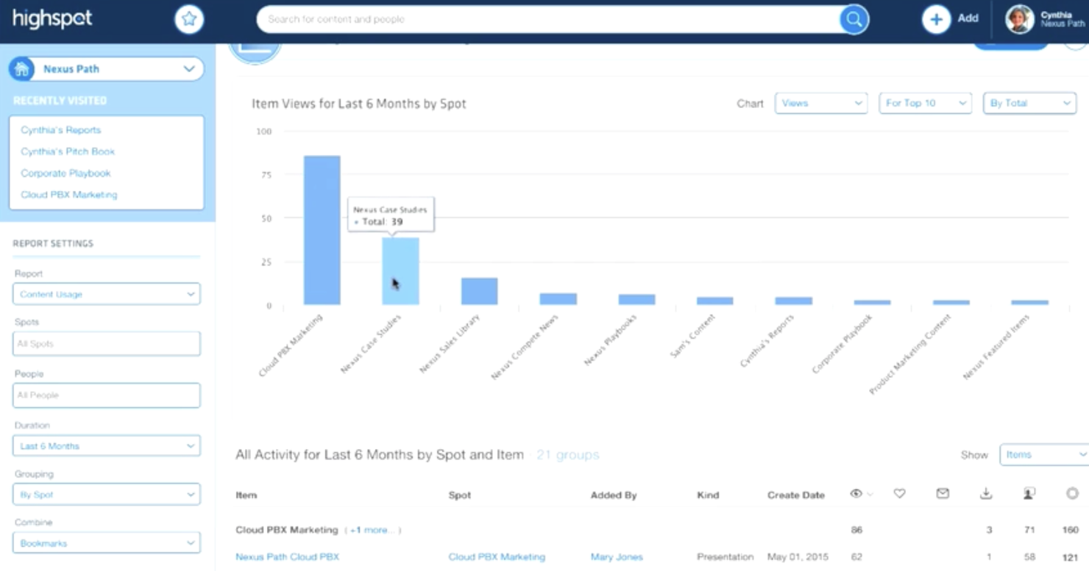Screen dimensions: 1089x571
Task: Sort by total circle icon column
Action: click(x=1072, y=495)
